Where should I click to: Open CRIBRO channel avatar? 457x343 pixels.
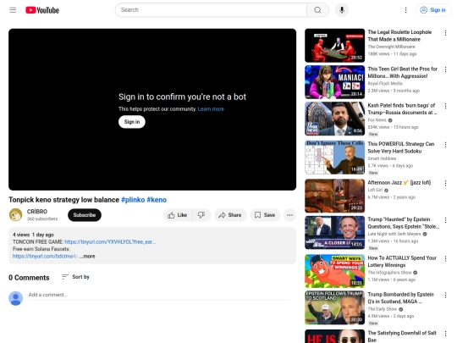[x=16, y=215]
